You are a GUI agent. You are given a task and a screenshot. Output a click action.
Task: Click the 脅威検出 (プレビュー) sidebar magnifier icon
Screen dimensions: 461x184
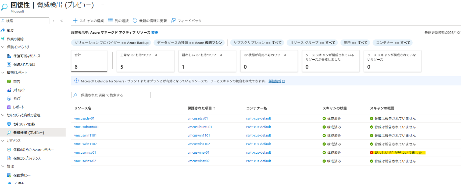(9, 133)
